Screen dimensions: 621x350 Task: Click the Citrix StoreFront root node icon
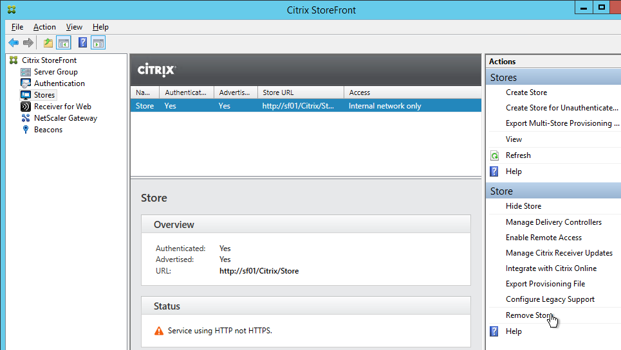point(14,60)
